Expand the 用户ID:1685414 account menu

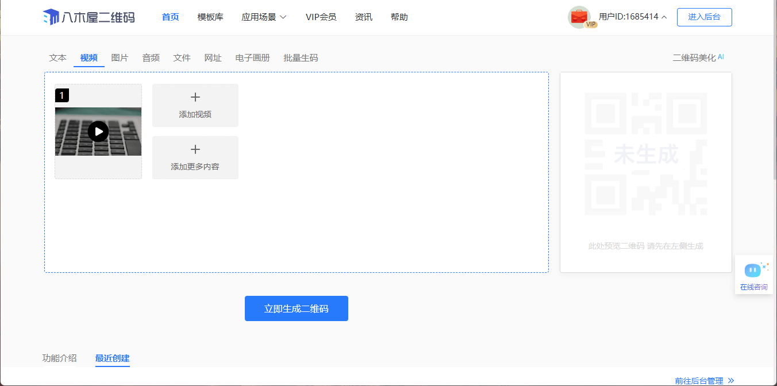(x=633, y=17)
